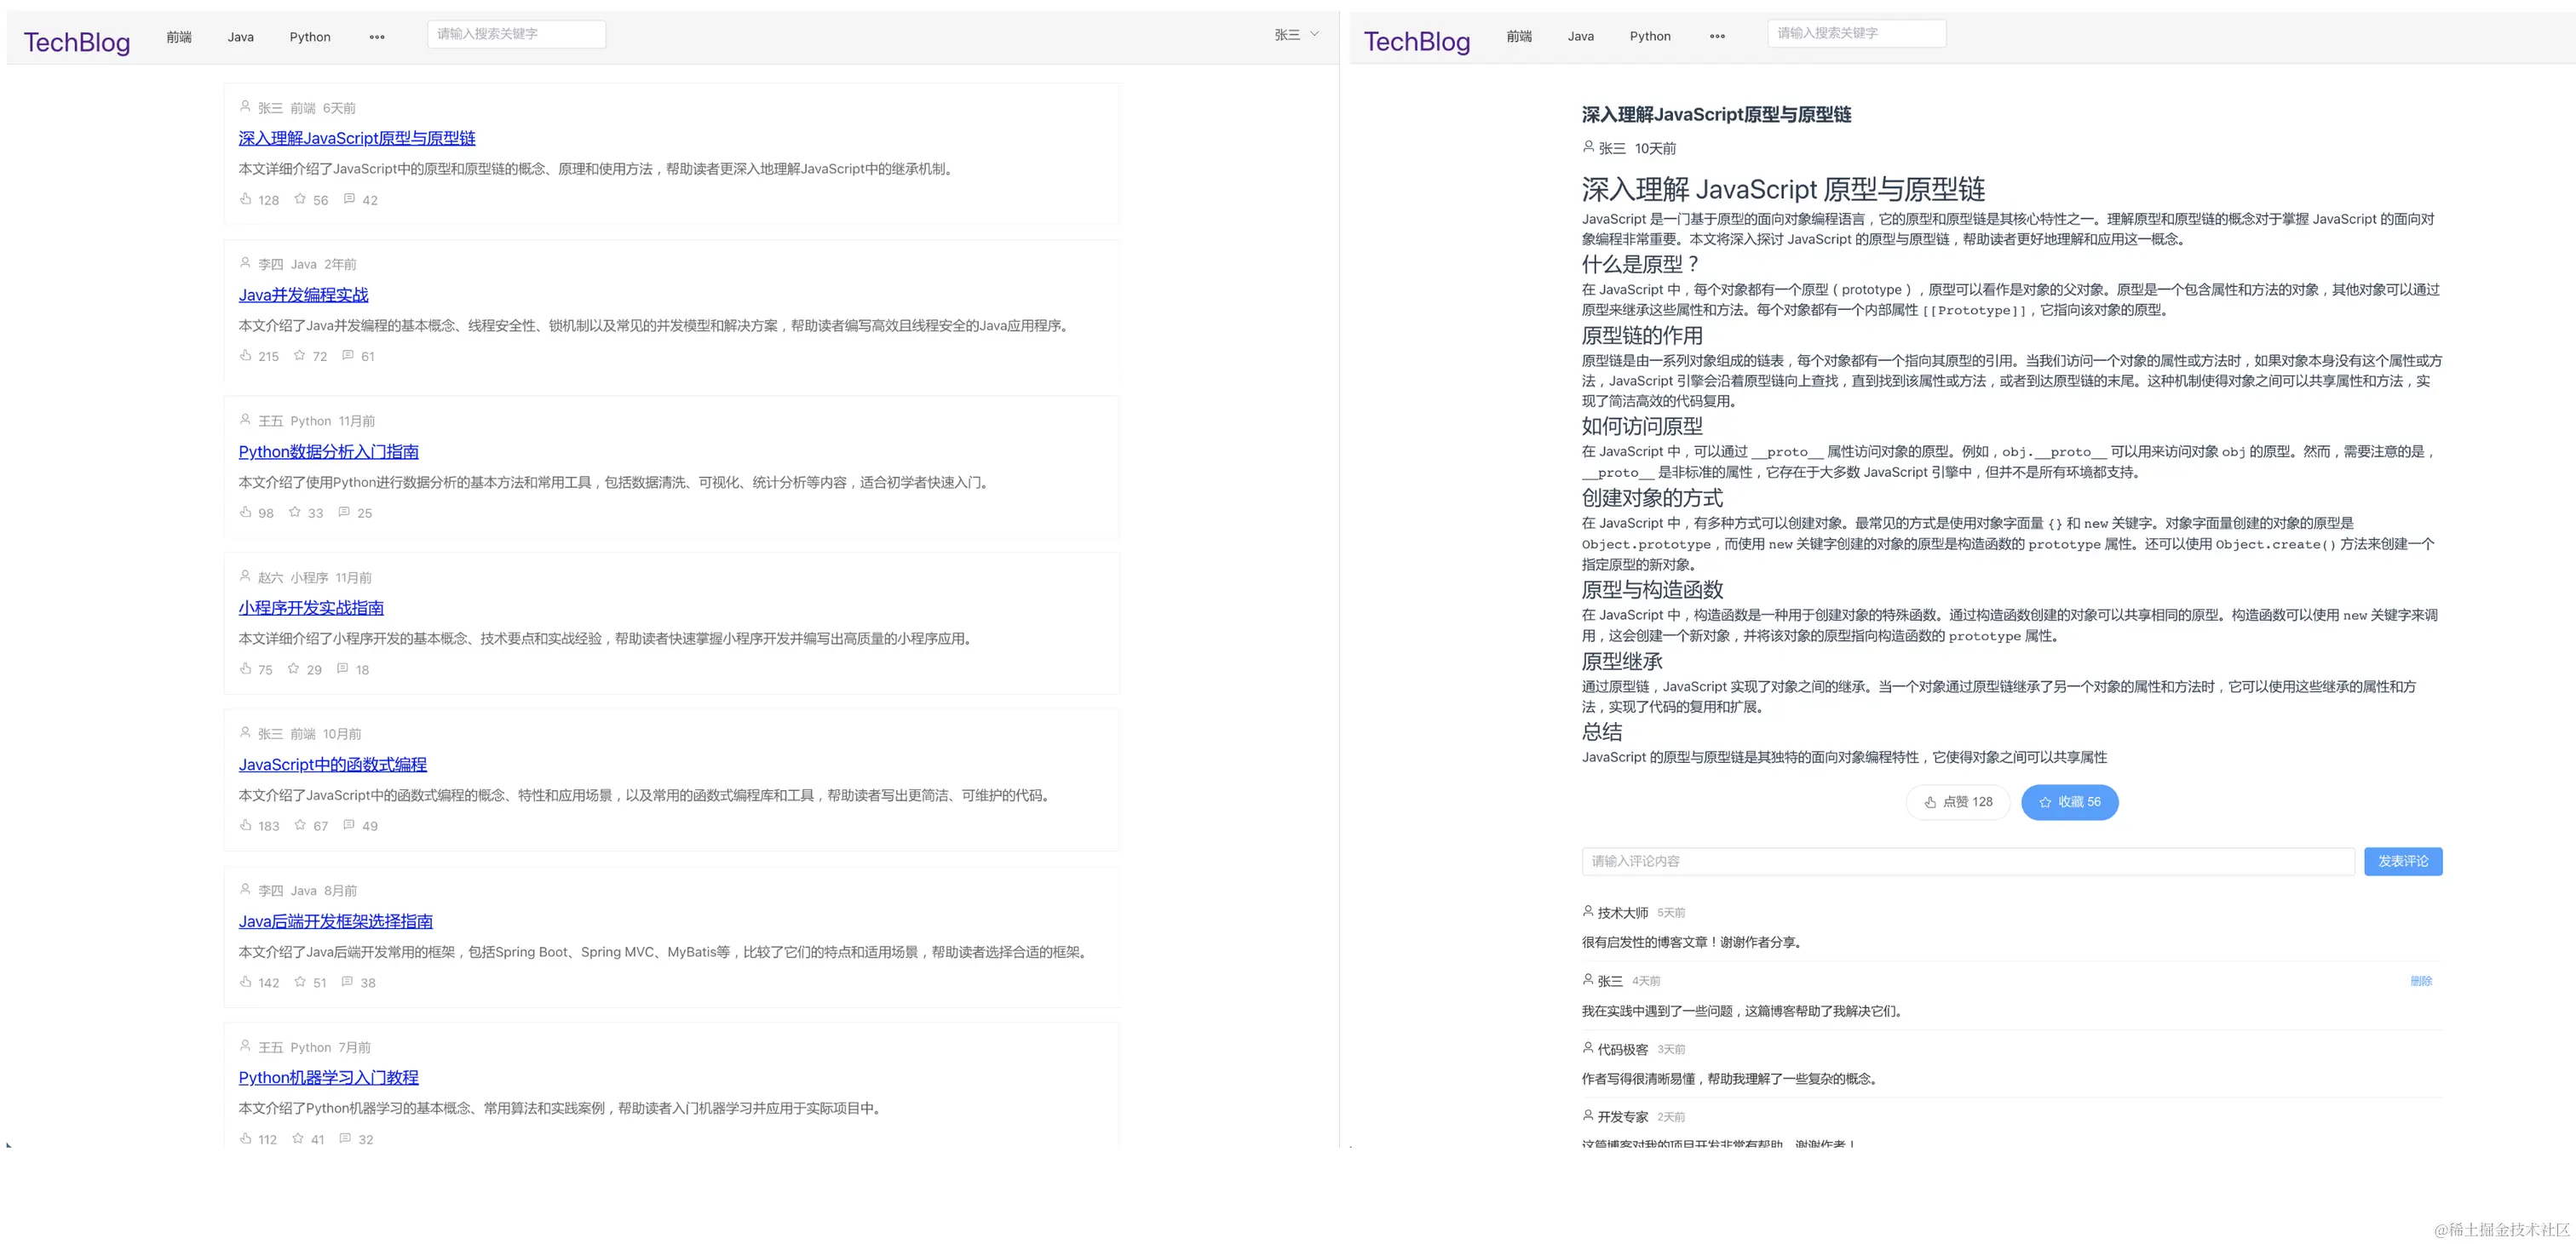Click the user icon beside commenter 技术大师
The height and width of the screenshot is (1244, 2576).
click(x=1588, y=911)
